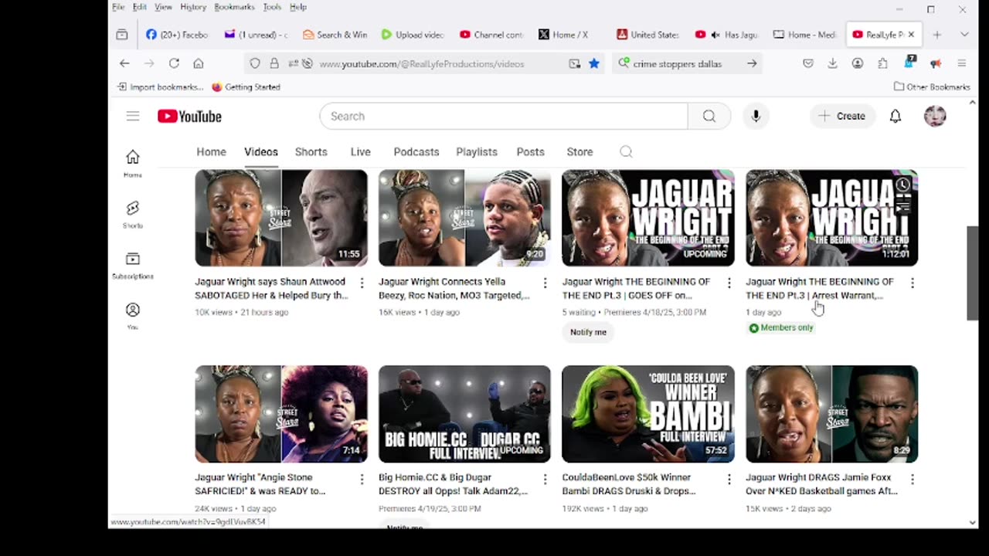
Task: Toggle mute on the Has Jaguar tab
Action: [715, 35]
